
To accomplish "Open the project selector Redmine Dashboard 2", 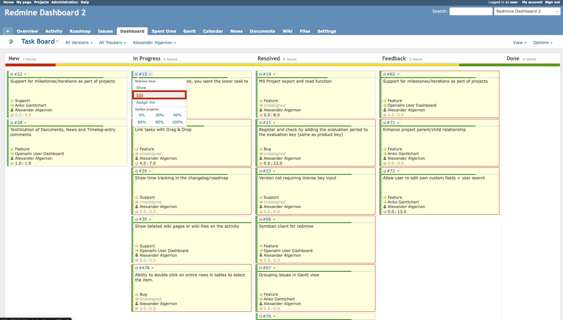I will click(527, 11).
